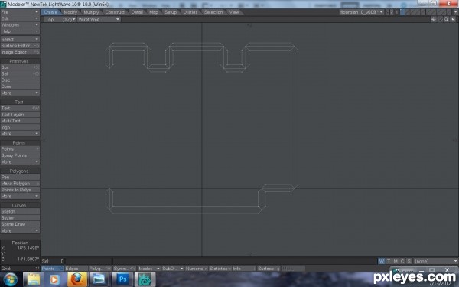Open the Info panel
The width and height of the screenshot is (459, 287).
pyautogui.click(x=244, y=269)
